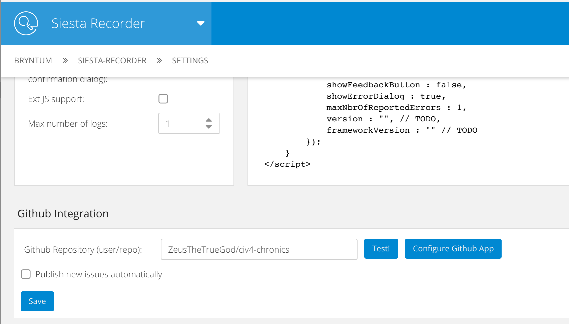Click the 'version : "", // TODO,' code line
The height and width of the screenshot is (324, 569).
point(384,119)
